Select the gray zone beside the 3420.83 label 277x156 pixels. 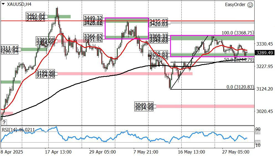[212, 22]
